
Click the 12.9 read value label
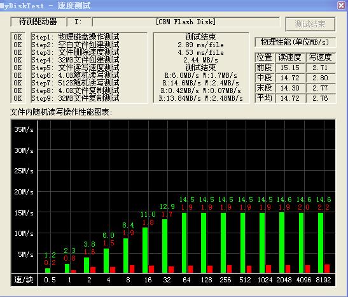tap(167, 206)
